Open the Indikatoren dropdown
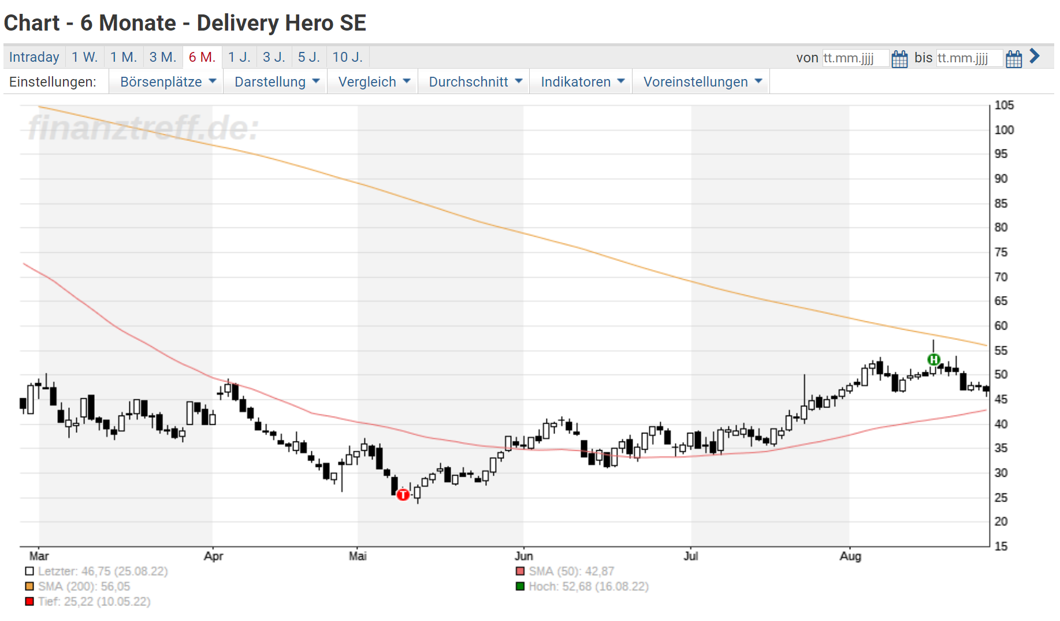 coord(582,82)
